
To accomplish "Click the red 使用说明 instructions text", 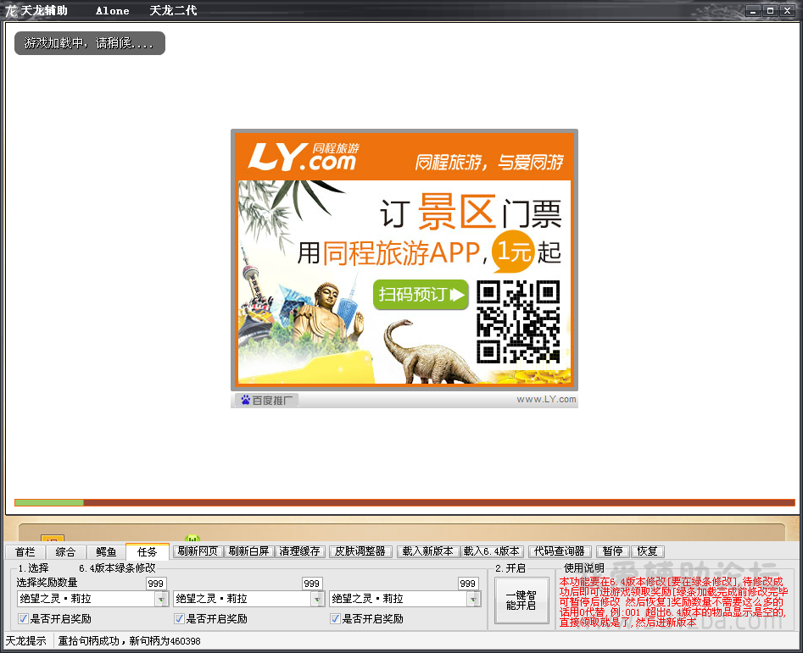I will (x=673, y=602).
